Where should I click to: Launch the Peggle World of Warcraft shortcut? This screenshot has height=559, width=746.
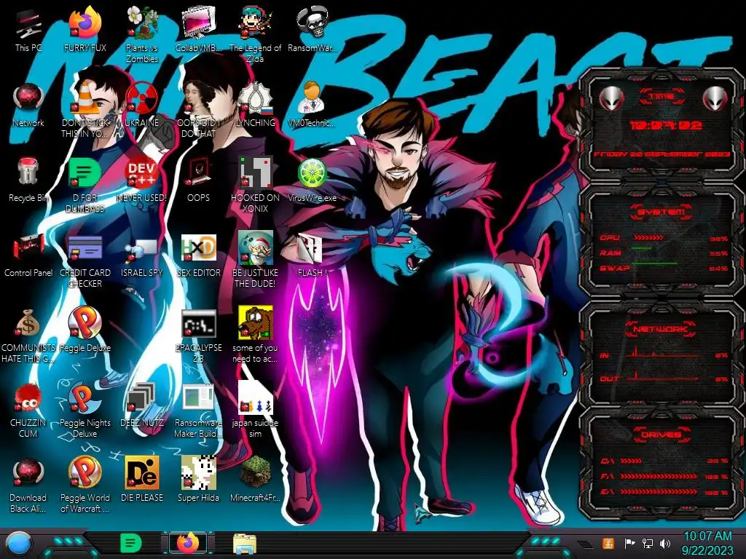(x=85, y=485)
